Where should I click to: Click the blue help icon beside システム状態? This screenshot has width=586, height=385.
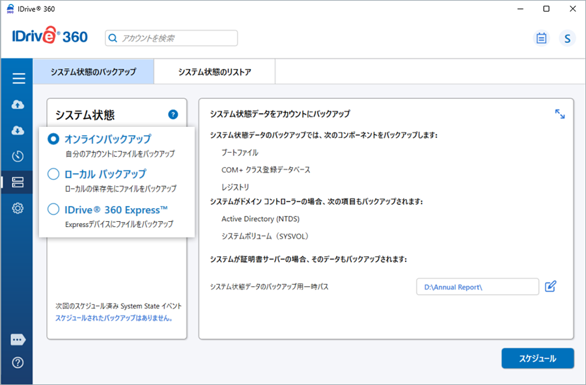173,114
